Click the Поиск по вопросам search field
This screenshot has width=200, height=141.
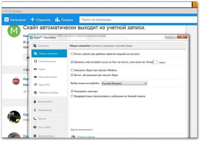point(138,20)
